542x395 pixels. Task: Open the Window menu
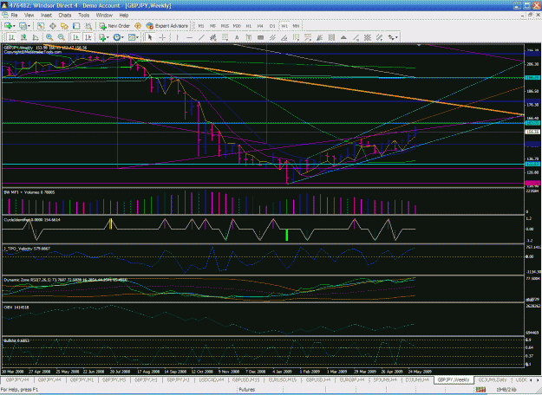[x=104, y=16]
